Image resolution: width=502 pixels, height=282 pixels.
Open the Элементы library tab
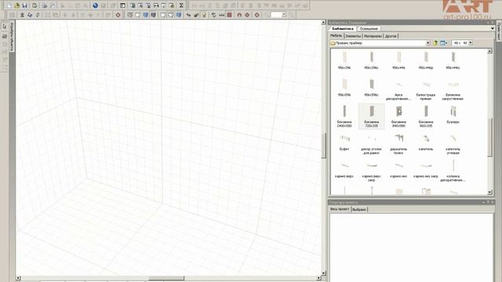coord(353,36)
